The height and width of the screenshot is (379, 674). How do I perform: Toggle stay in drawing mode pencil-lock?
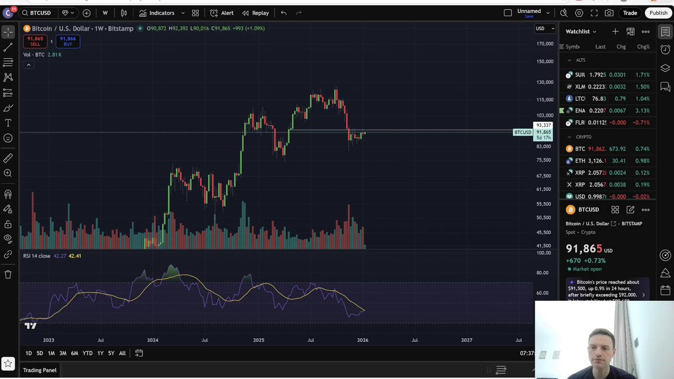pyautogui.click(x=8, y=209)
